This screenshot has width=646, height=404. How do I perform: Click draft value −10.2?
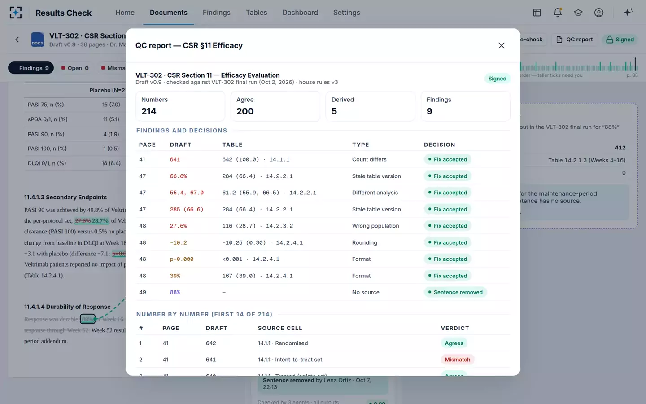(179, 242)
